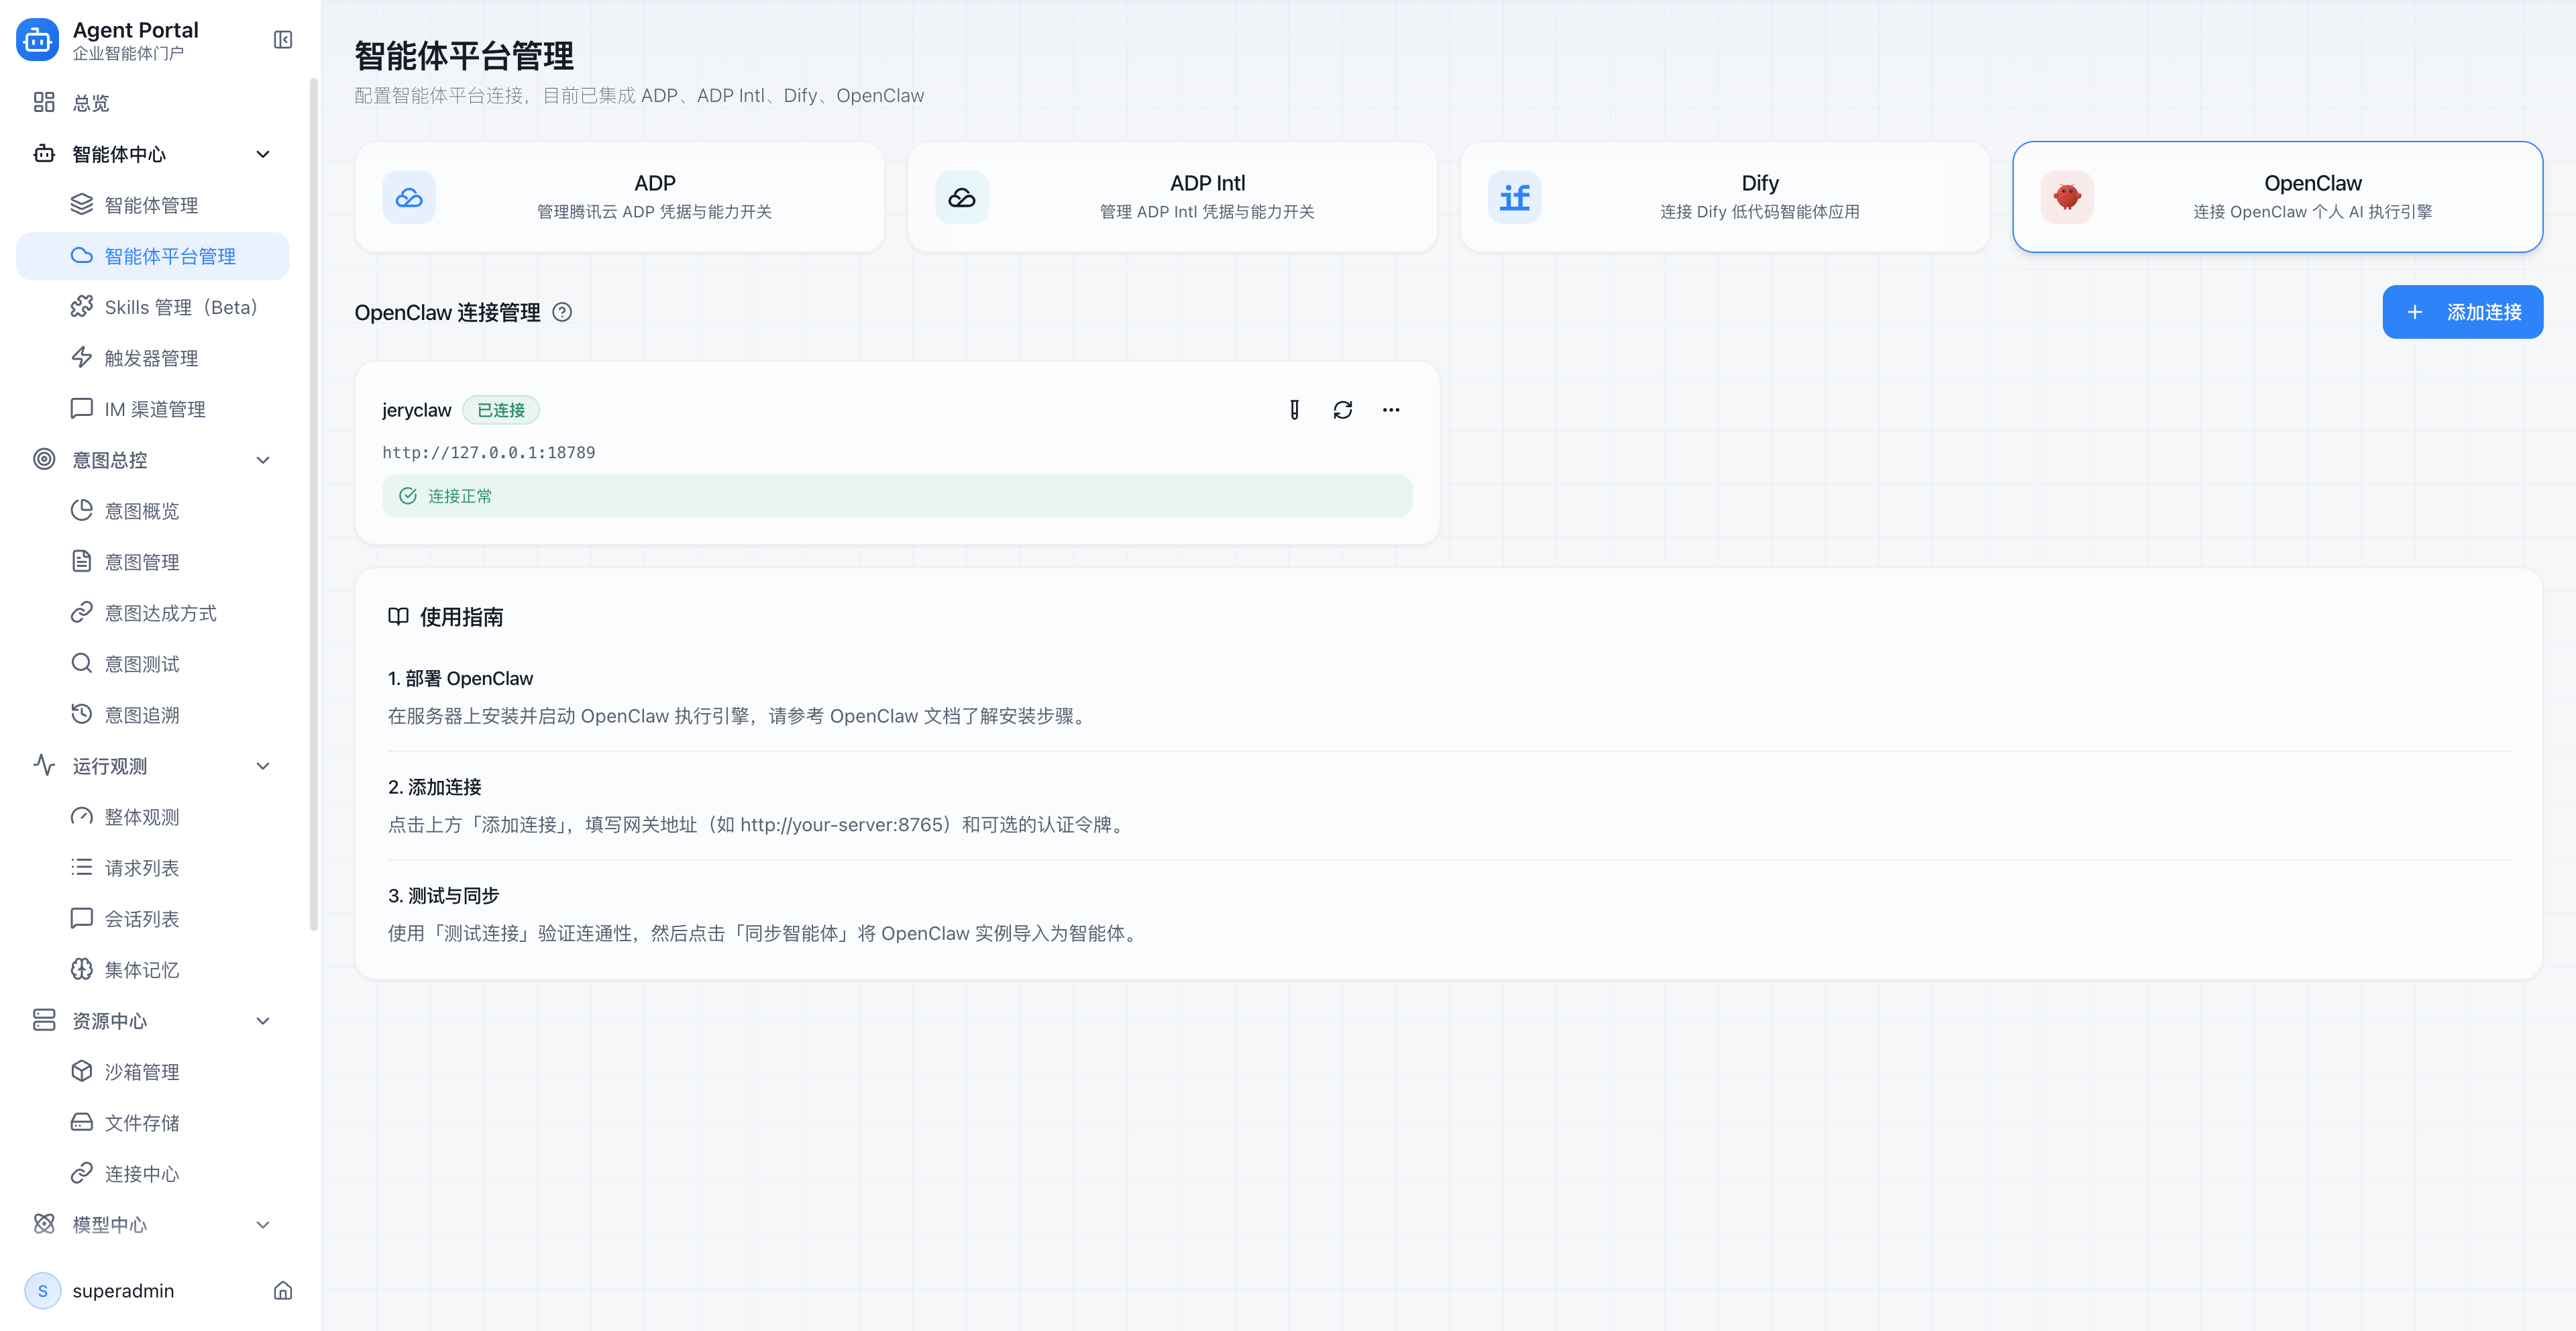The height and width of the screenshot is (1331, 2576).
Task: Click the OpenClaw red mascot icon
Action: coord(2066,197)
